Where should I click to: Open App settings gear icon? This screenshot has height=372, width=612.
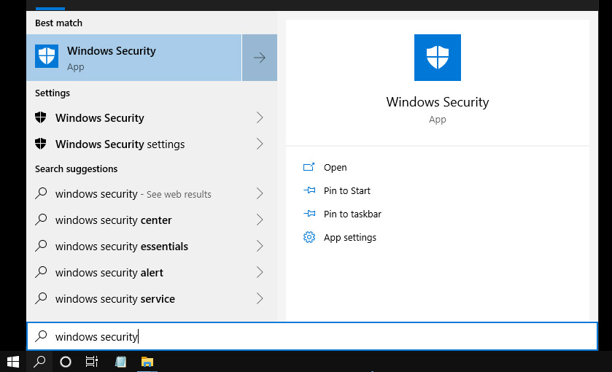tap(309, 237)
